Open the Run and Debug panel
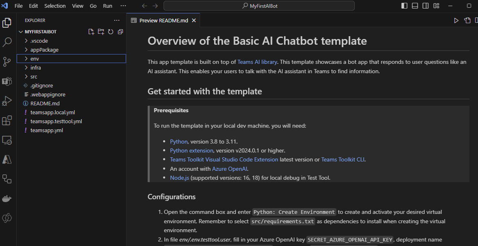 pos(7,101)
